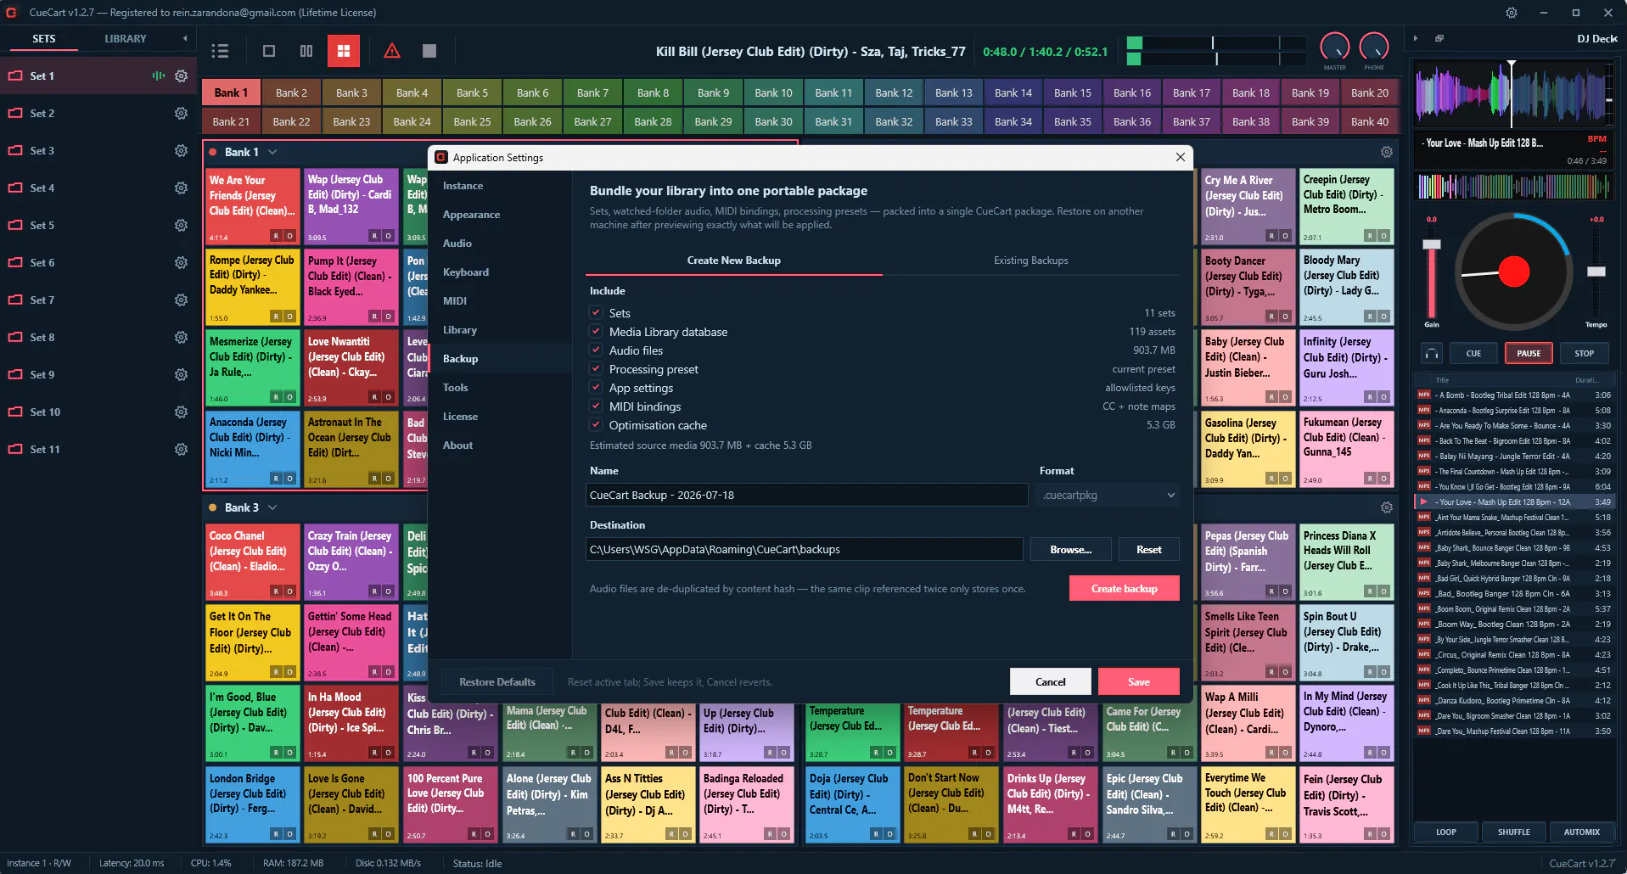
Task: Open the .cuecartpkg Format dropdown
Action: point(1108,495)
